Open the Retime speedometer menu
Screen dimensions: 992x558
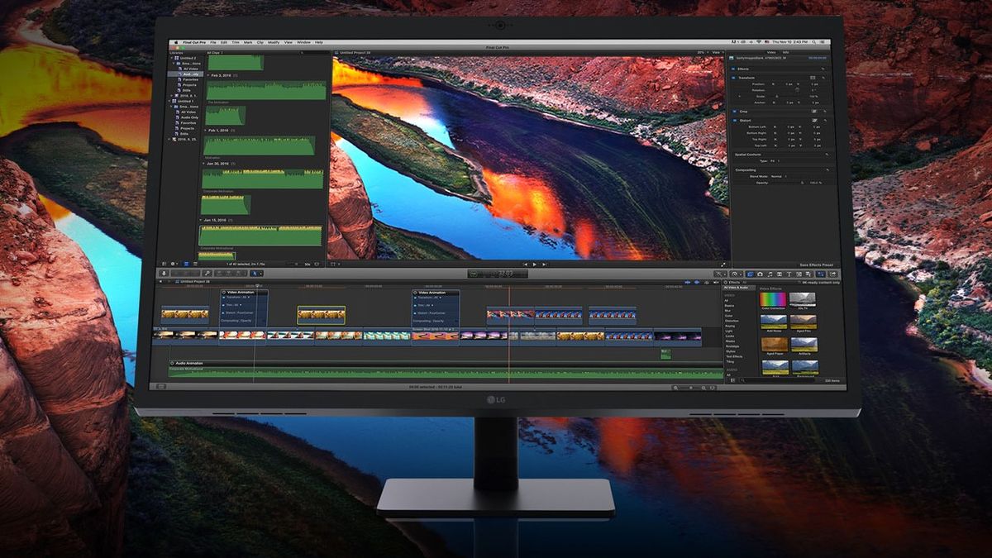click(735, 274)
